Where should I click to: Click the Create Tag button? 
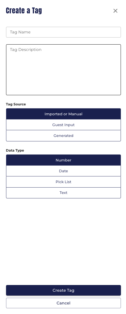point(63,290)
